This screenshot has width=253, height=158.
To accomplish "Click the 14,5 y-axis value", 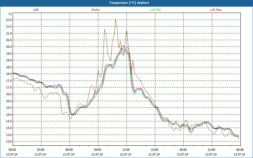I will [x=9, y=121].
